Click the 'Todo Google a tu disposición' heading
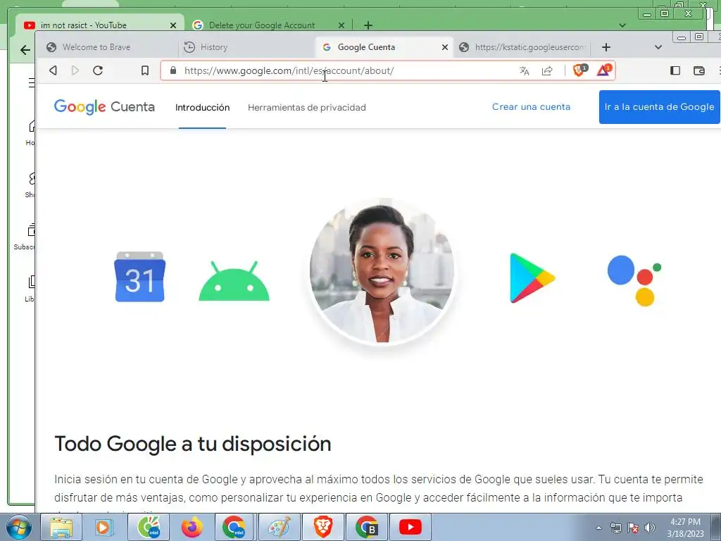This screenshot has width=721, height=541. click(x=193, y=444)
